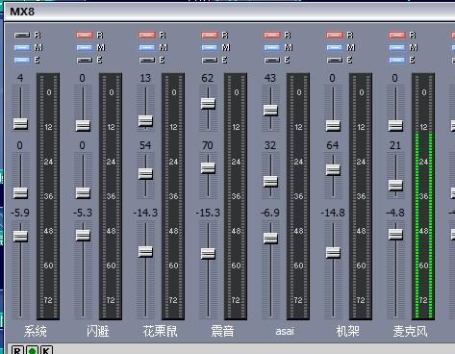Click the MX8 window title bar
This screenshot has width=455, height=354.
[229, 13]
